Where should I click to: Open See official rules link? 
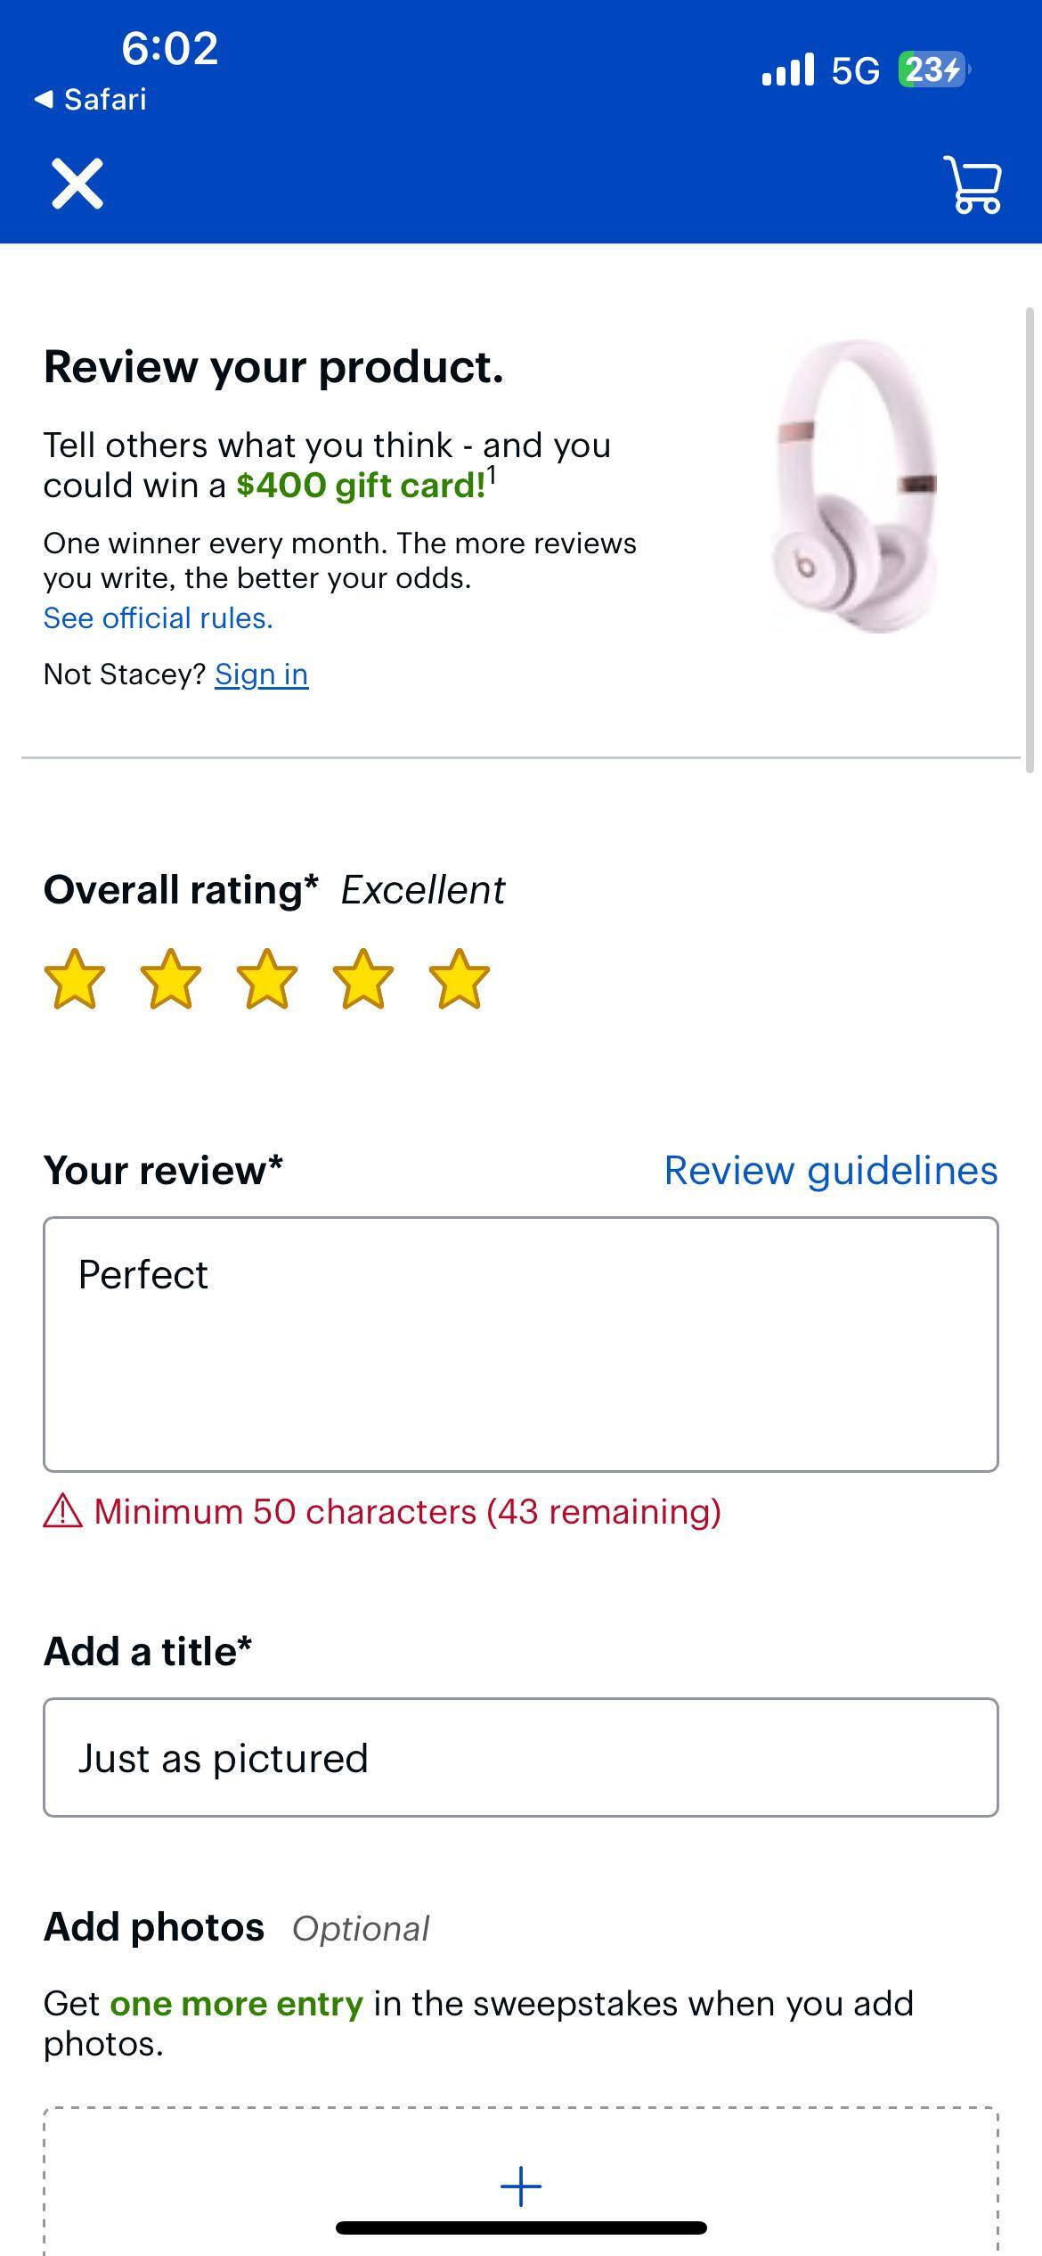tap(159, 617)
